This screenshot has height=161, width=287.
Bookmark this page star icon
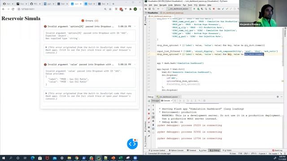click(x=110, y=9)
